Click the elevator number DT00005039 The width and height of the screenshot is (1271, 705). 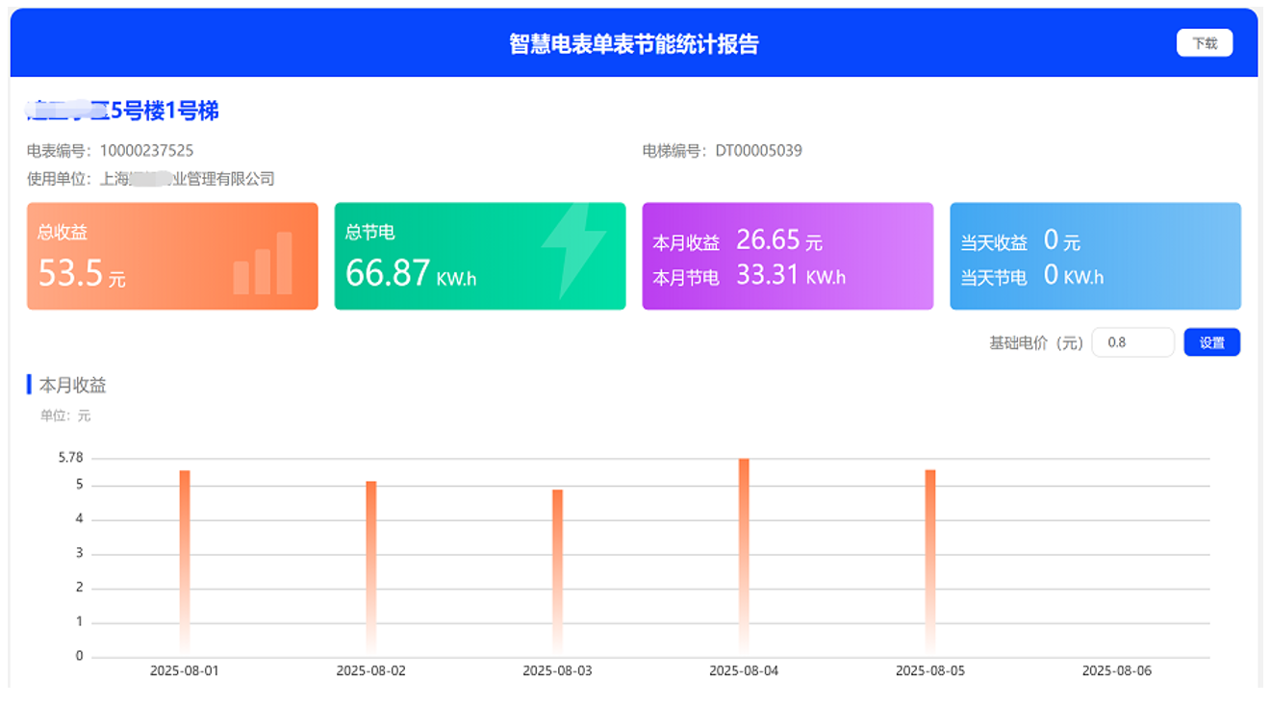click(758, 151)
